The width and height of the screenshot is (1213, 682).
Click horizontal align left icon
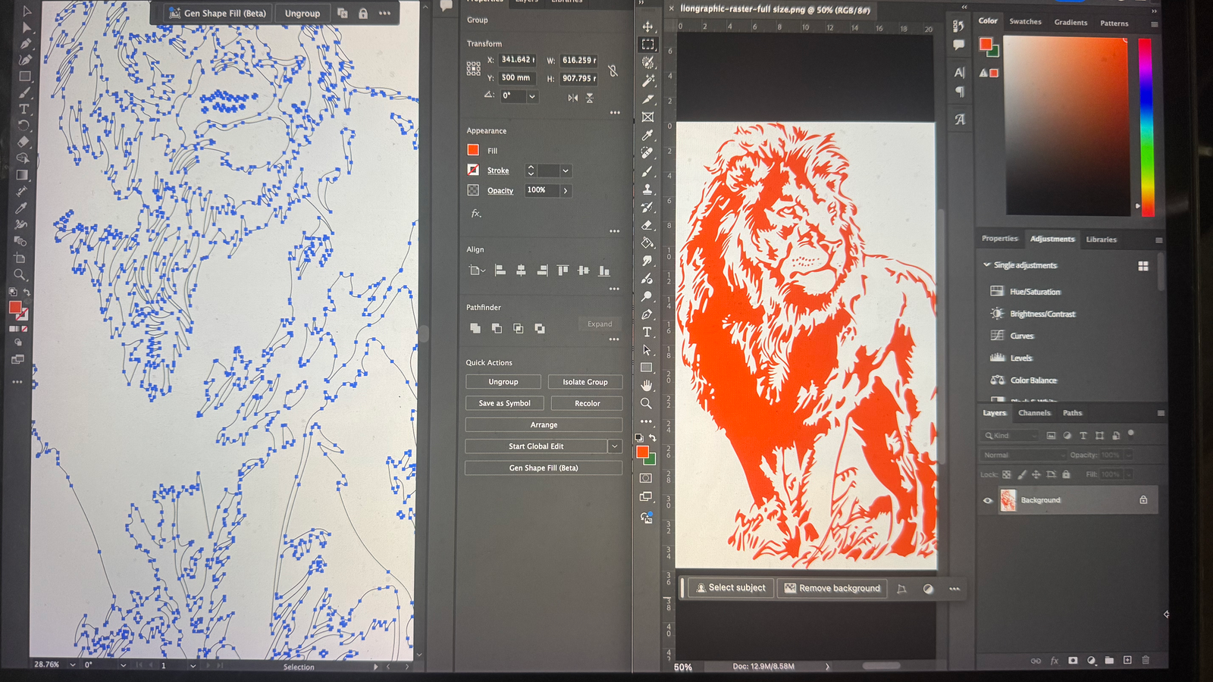click(500, 271)
